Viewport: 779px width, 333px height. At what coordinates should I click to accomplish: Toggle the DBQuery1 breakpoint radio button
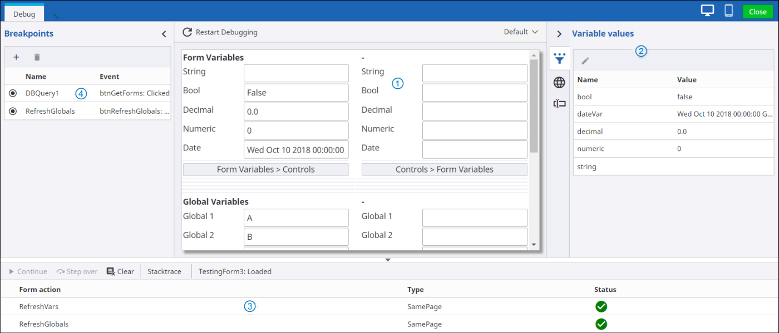click(13, 93)
